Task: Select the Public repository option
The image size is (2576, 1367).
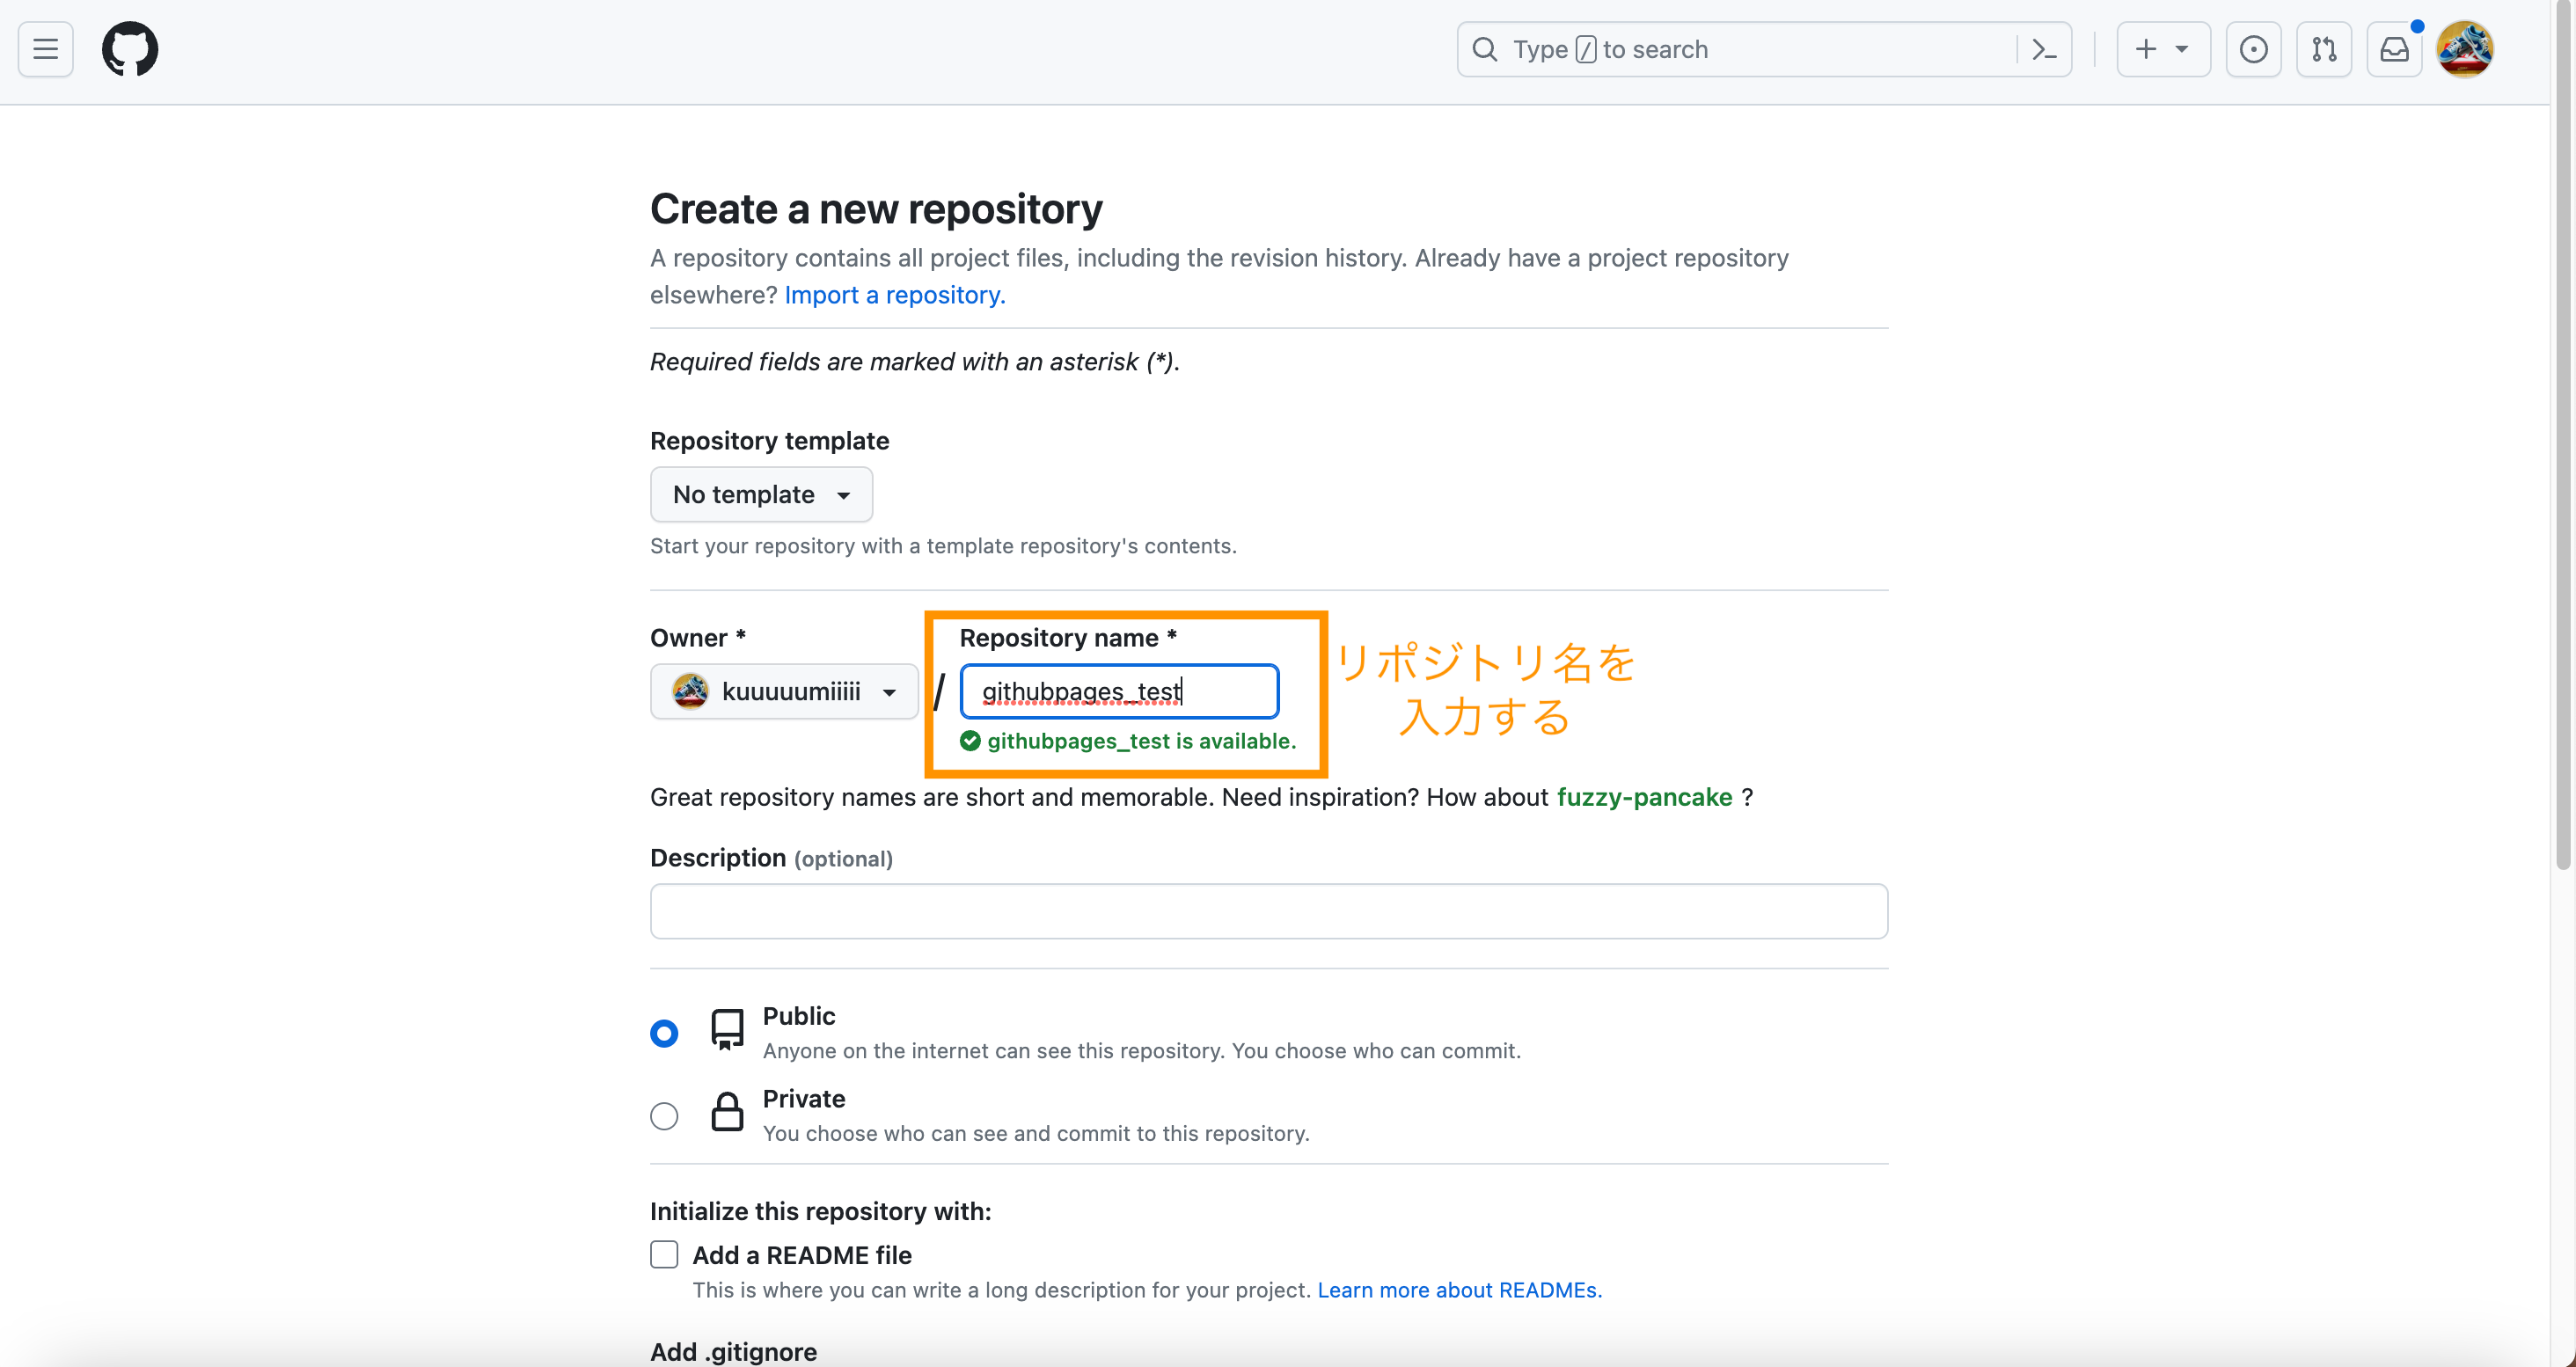Action: (x=664, y=1032)
